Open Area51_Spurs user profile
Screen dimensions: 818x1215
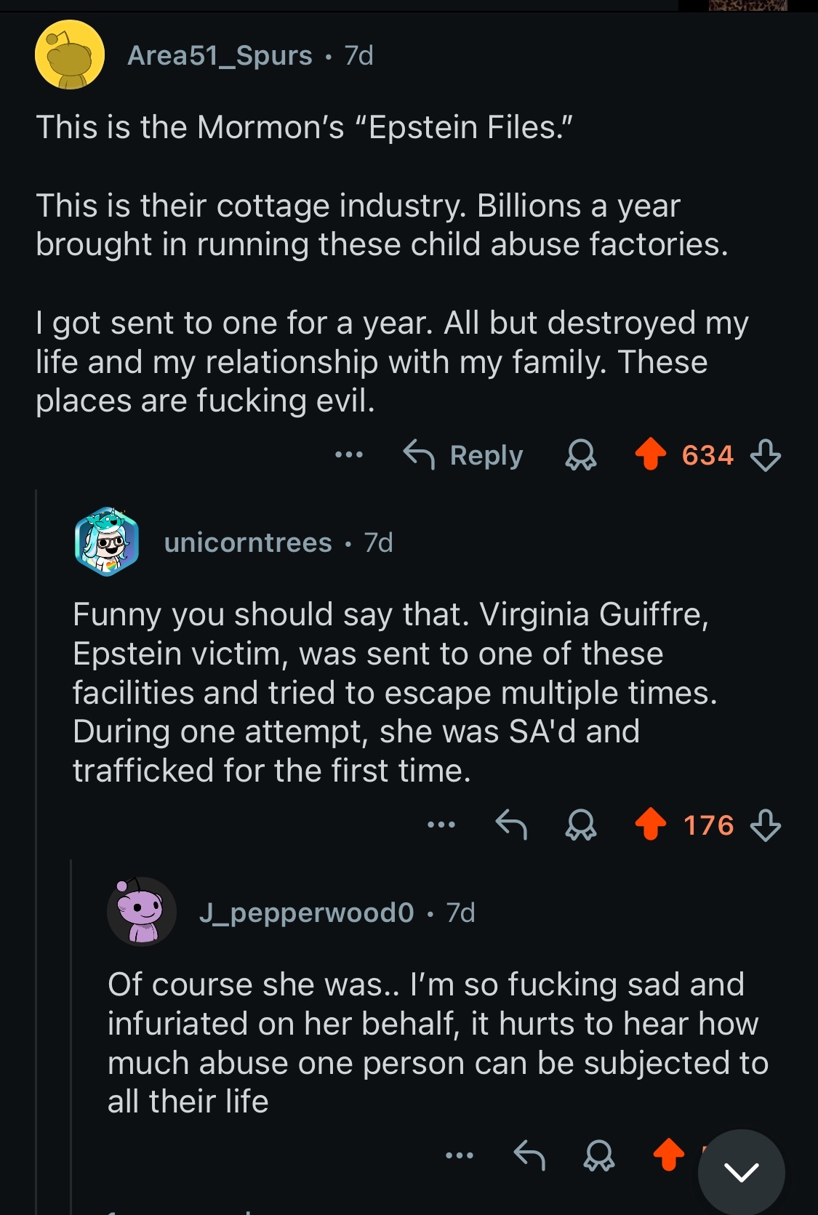220,56
